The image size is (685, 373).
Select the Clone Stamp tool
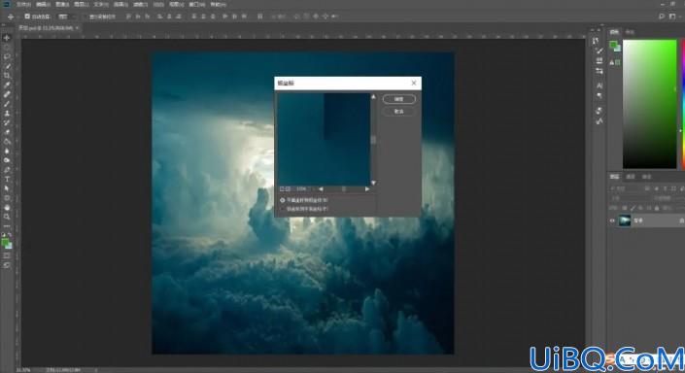coord(7,113)
